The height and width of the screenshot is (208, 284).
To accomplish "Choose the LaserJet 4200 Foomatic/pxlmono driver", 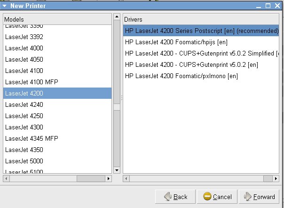I will pos(201,76).
